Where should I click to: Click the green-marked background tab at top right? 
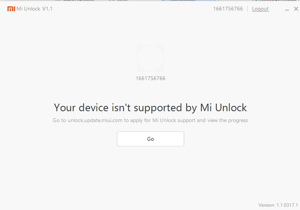pos(276,1)
